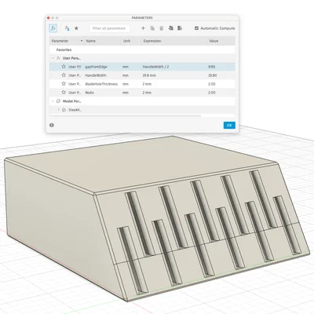Screen dimensions: 314x314
Task: Collapse the User Parameters group
Action: coord(53,58)
